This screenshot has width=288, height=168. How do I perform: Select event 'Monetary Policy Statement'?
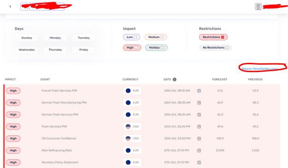point(60,162)
